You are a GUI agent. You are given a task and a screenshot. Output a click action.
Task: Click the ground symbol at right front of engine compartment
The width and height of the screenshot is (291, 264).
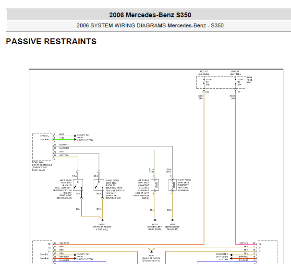point(151,252)
